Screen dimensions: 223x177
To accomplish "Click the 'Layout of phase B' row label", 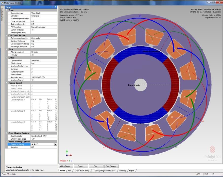I will coord(18,111).
